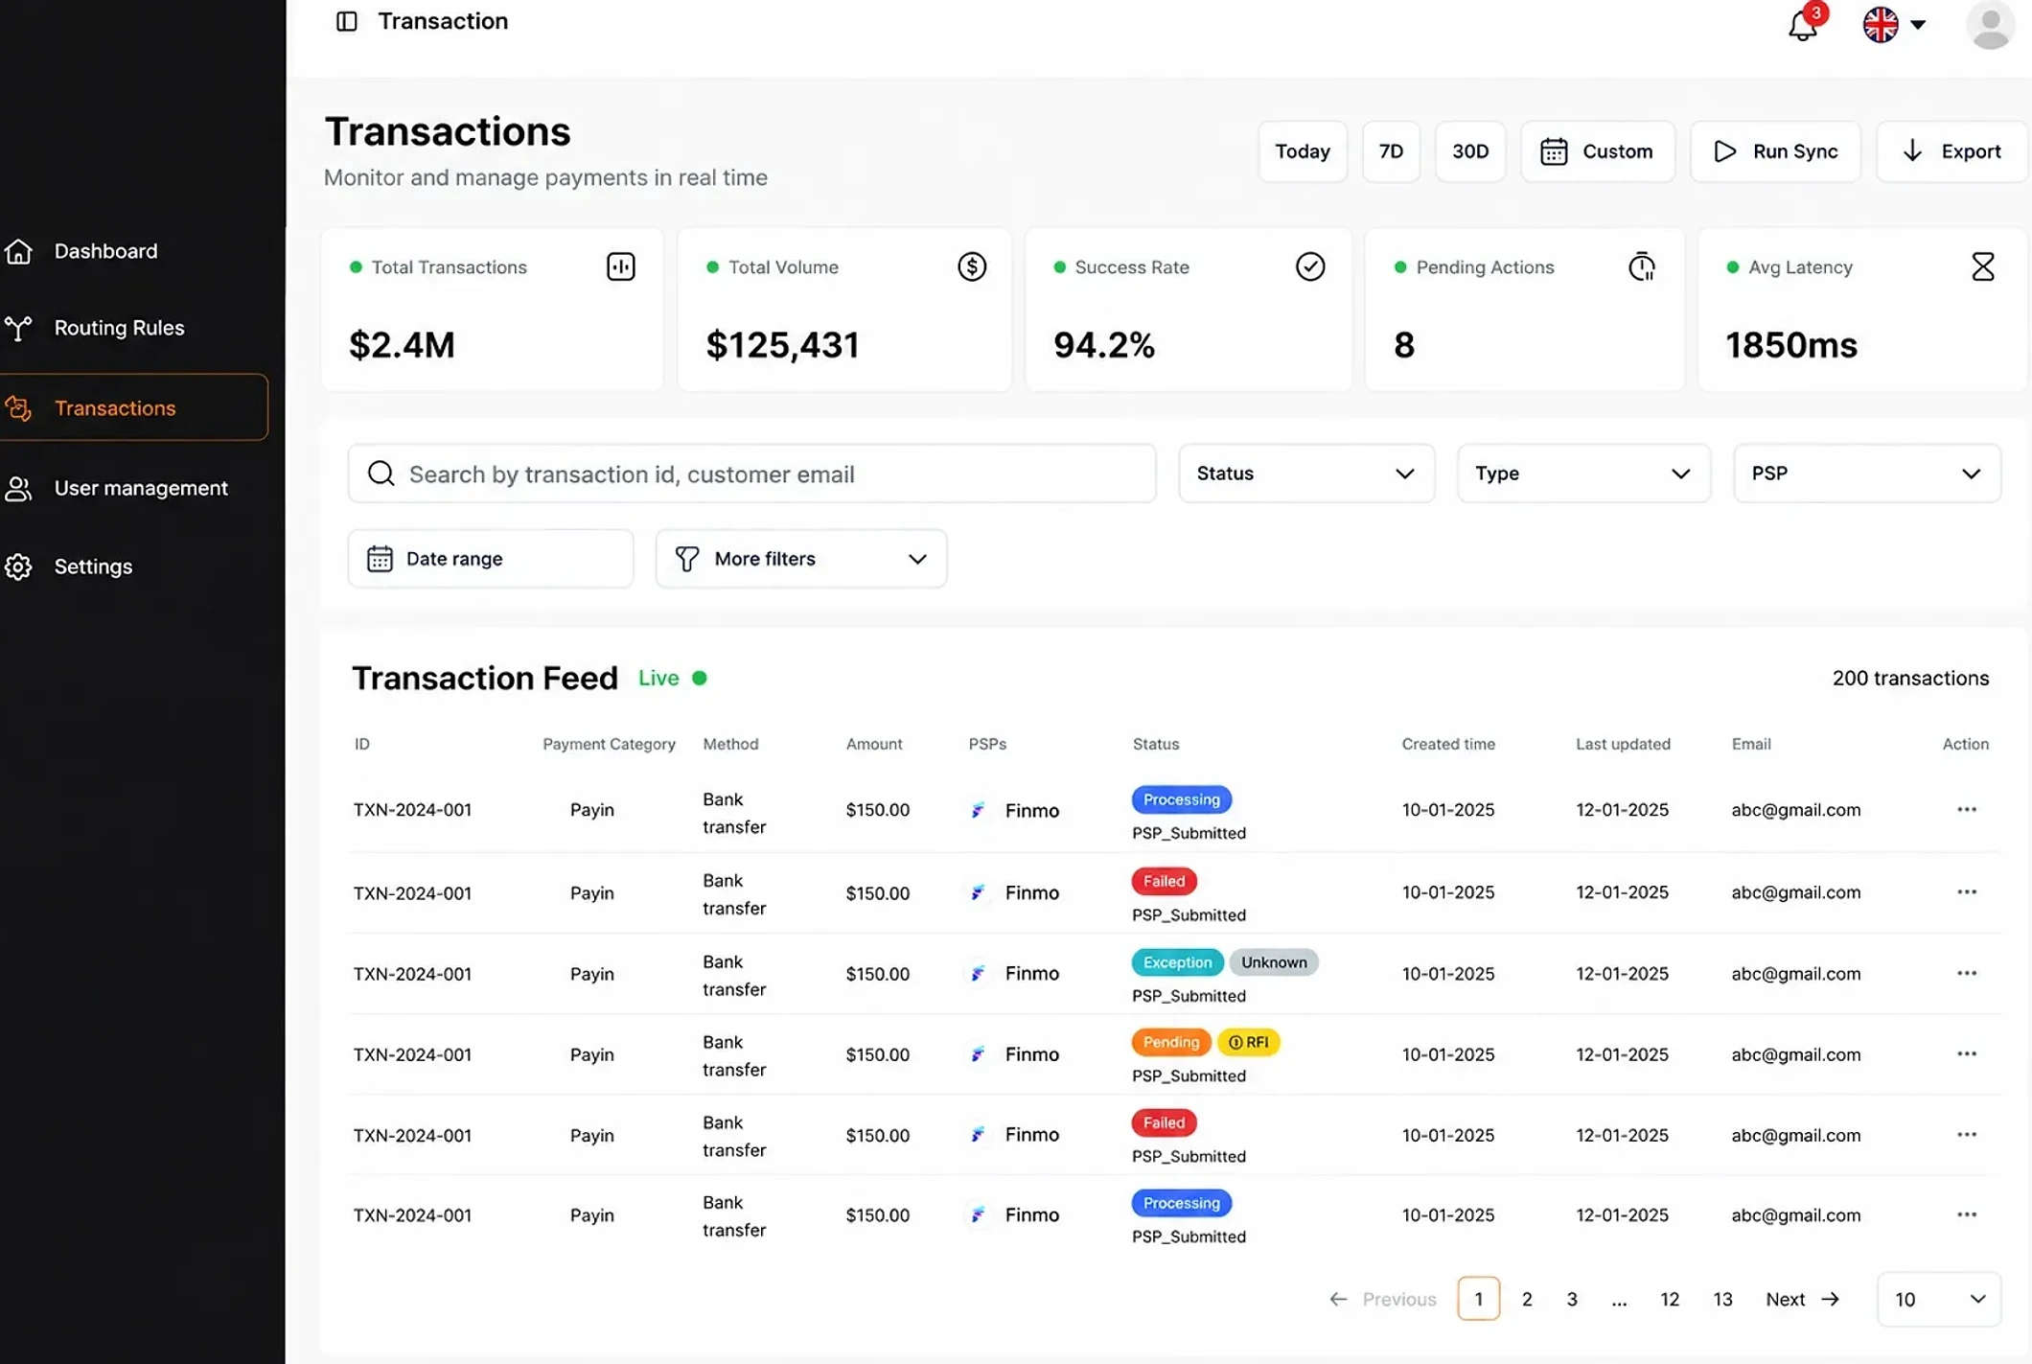Click the Avg Latency hourglass icon

click(1983, 266)
